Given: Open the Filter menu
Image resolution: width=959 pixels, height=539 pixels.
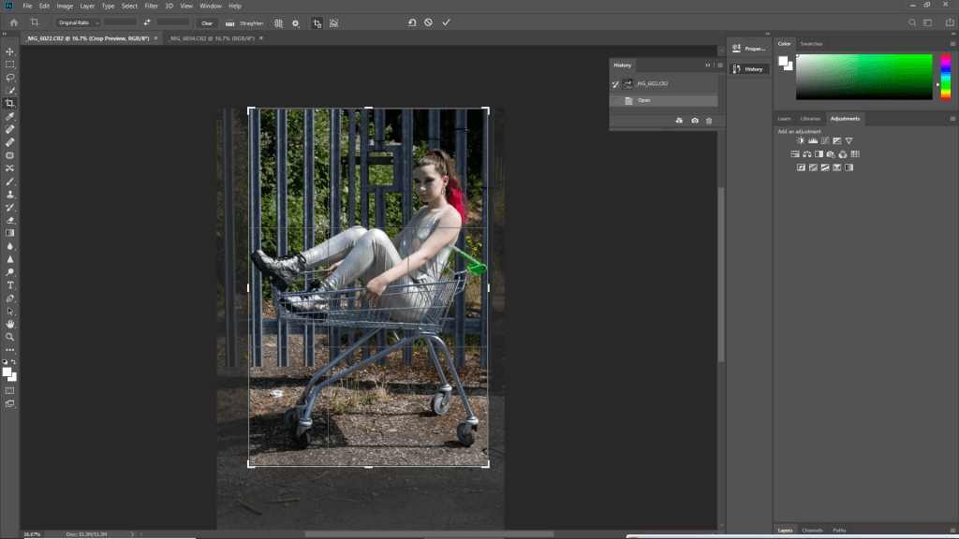Looking at the screenshot, I should tap(151, 6).
